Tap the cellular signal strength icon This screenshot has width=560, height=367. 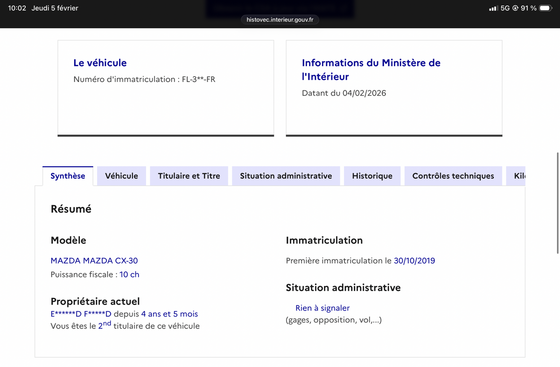click(493, 8)
